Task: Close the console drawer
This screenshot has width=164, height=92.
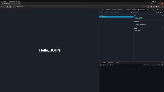Action: [163, 63]
